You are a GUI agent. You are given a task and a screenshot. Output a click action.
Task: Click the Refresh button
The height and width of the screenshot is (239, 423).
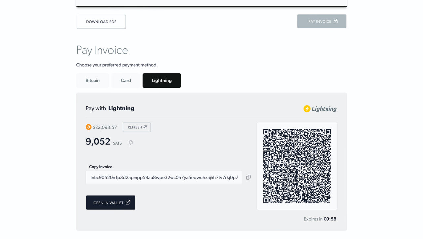[x=137, y=127]
